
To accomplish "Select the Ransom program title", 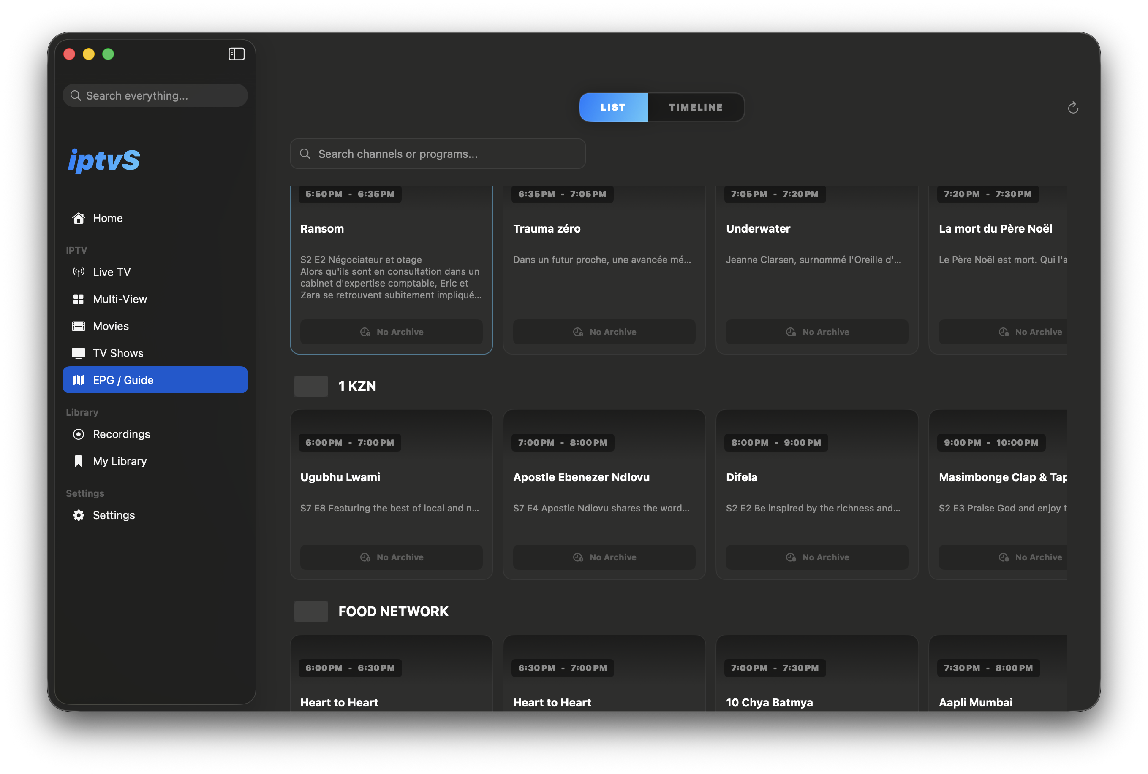I will click(322, 229).
